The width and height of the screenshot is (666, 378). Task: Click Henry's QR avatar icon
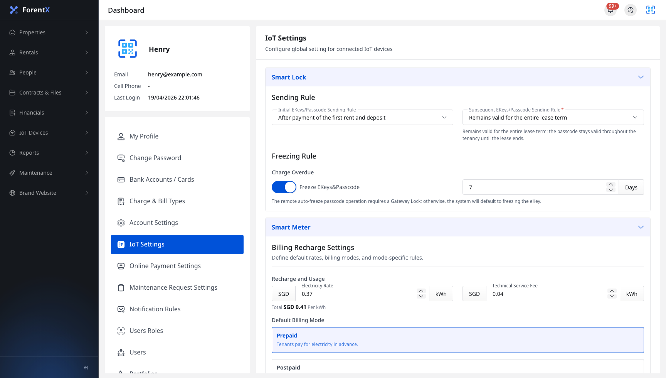[128, 49]
